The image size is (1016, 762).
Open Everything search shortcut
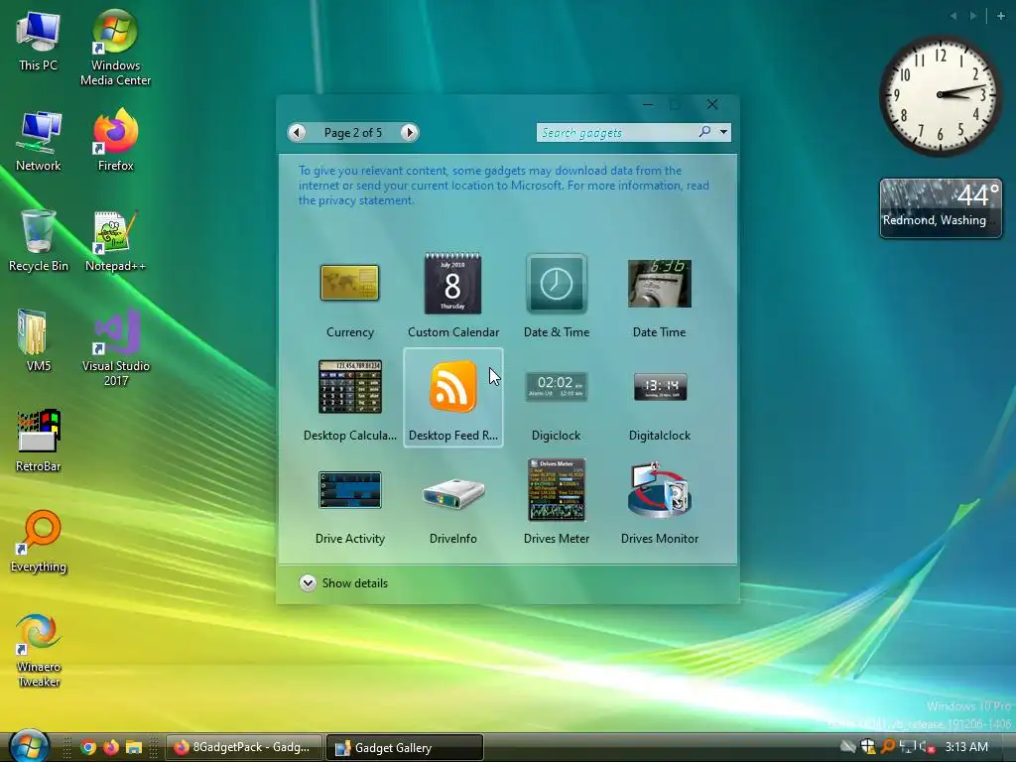pos(39,542)
